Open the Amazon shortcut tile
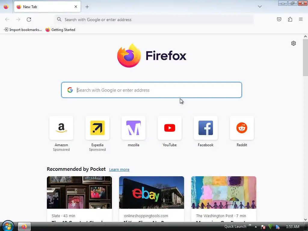This screenshot has width=308, height=231. click(61, 128)
